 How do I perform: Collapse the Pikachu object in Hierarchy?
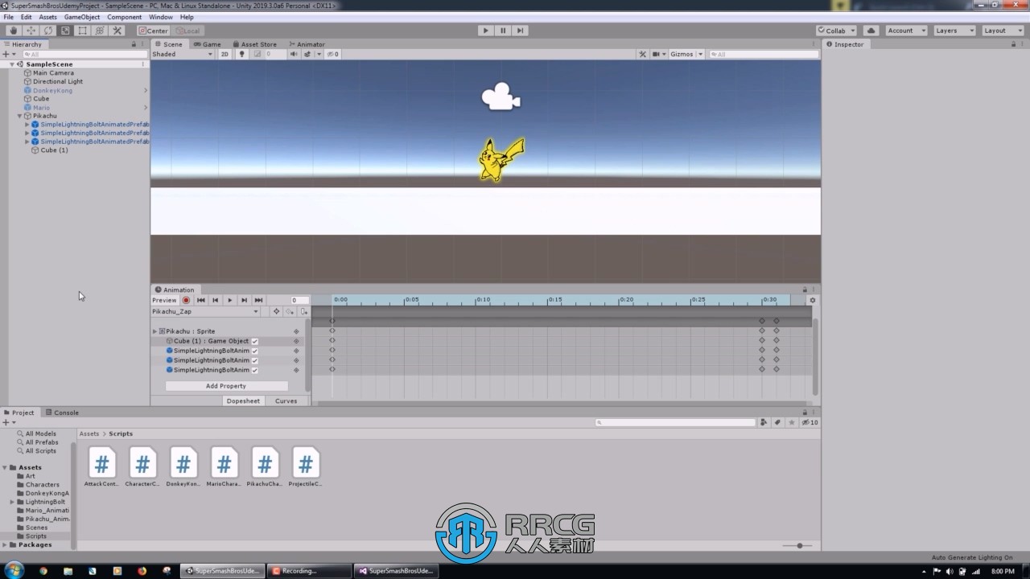pyautogui.click(x=20, y=116)
